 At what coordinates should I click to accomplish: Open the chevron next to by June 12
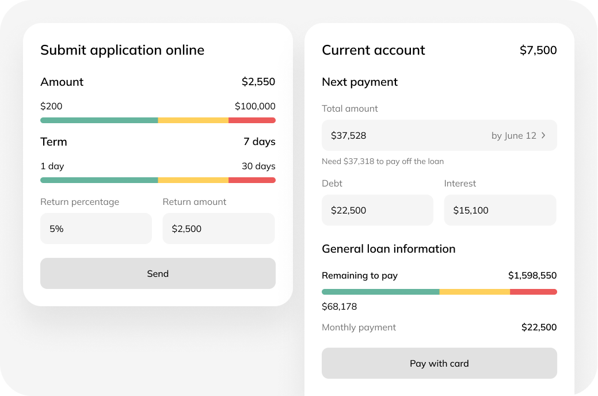(x=543, y=136)
